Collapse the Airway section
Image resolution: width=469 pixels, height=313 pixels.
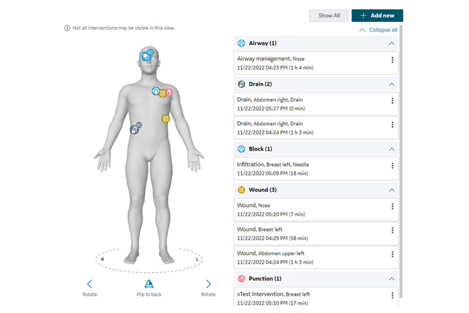(392, 43)
